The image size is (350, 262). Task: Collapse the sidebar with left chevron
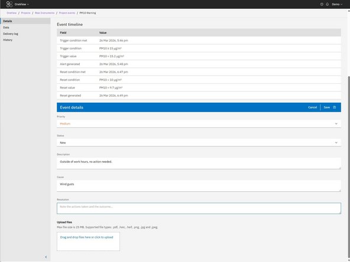click(x=46, y=257)
